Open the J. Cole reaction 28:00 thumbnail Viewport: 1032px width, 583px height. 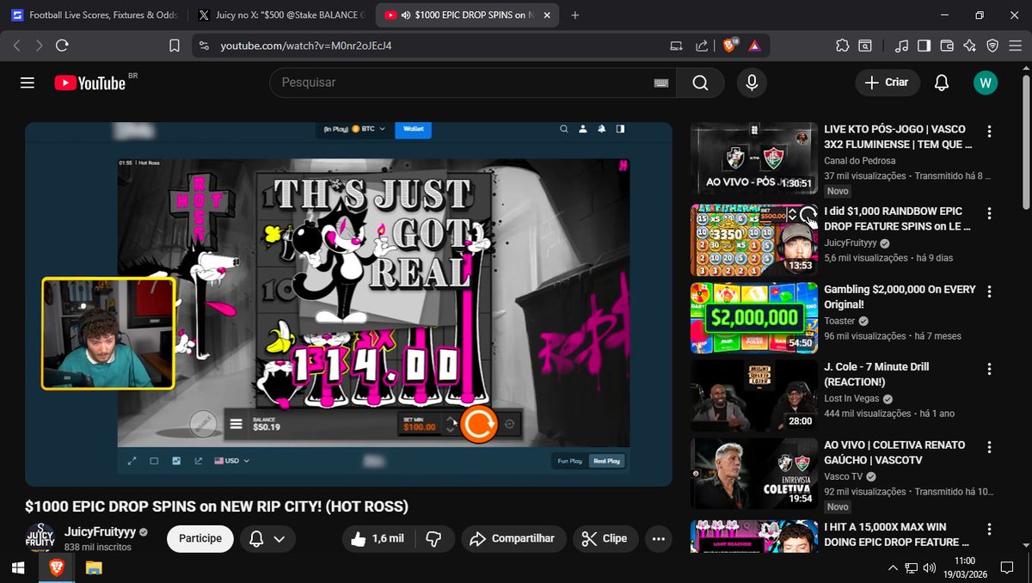754,395
